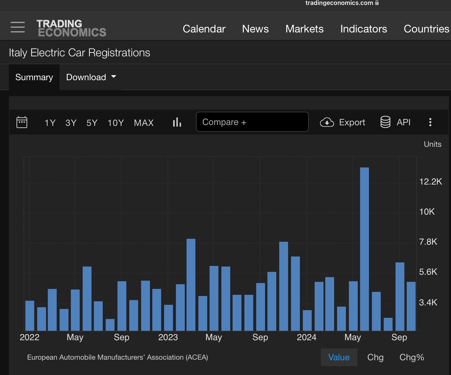Open the API database icon
This screenshot has width=451, height=375.
click(385, 122)
